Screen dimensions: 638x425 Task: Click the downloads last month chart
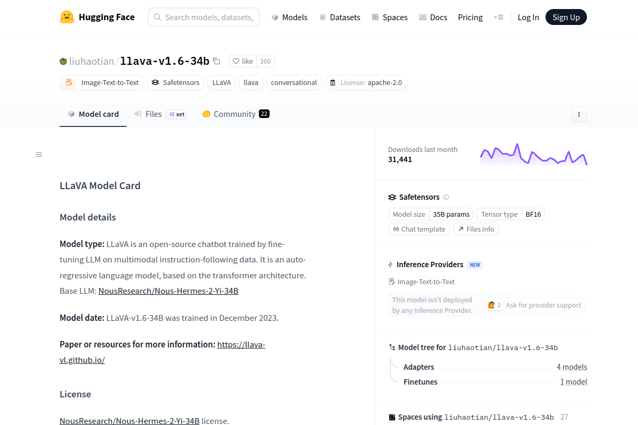(x=533, y=154)
